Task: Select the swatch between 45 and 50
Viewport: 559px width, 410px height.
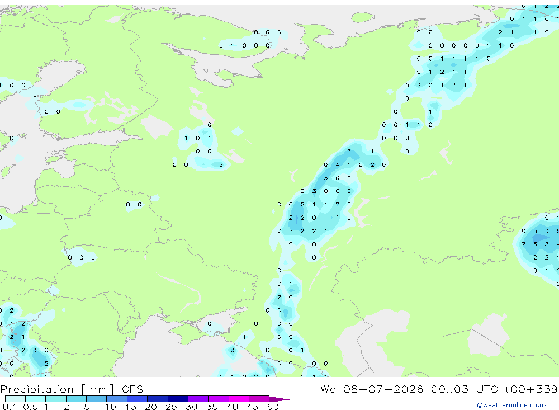Action: (x=259, y=399)
